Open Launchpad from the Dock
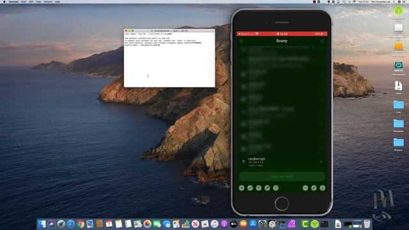Image resolution: width=409 pixels, height=230 pixels. point(61,224)
